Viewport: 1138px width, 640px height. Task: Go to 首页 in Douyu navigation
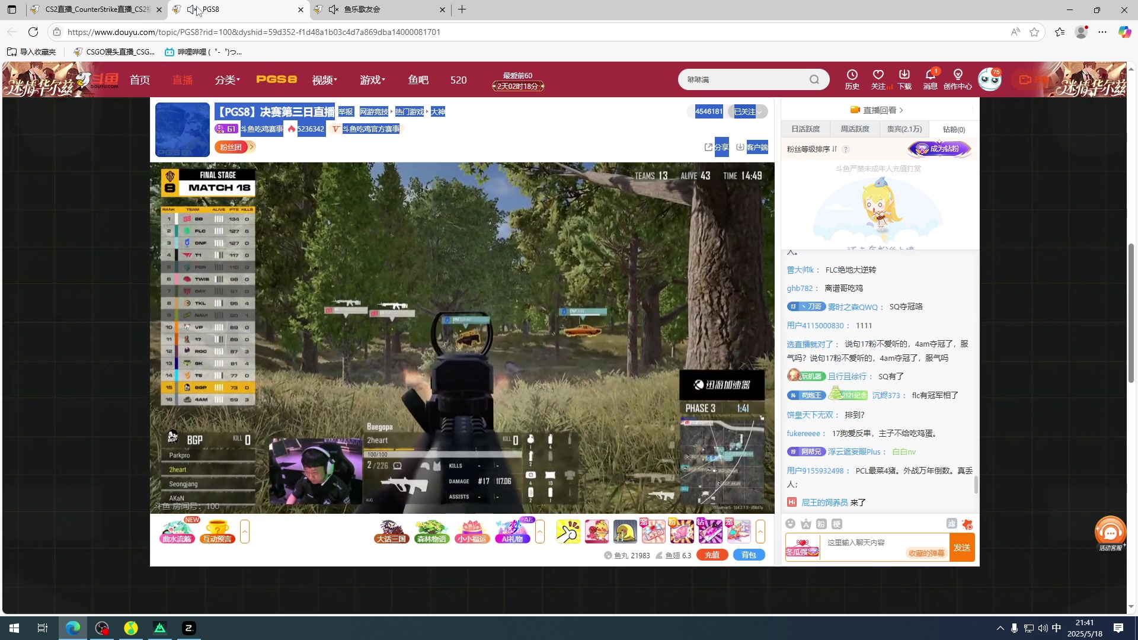coord(140,80)
